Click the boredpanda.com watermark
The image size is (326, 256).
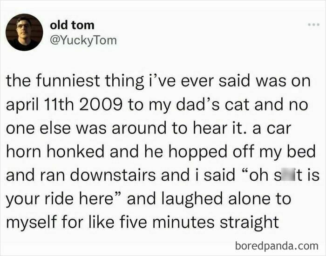[x=277, y=246]
